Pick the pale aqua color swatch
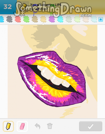This screenshot has width=105, height=134. point(94,19)
